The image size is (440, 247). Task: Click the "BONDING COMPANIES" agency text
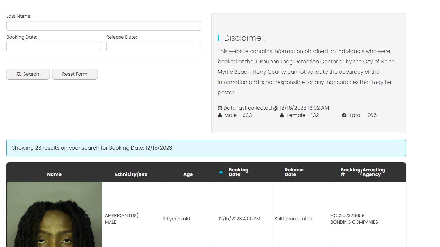354,222
